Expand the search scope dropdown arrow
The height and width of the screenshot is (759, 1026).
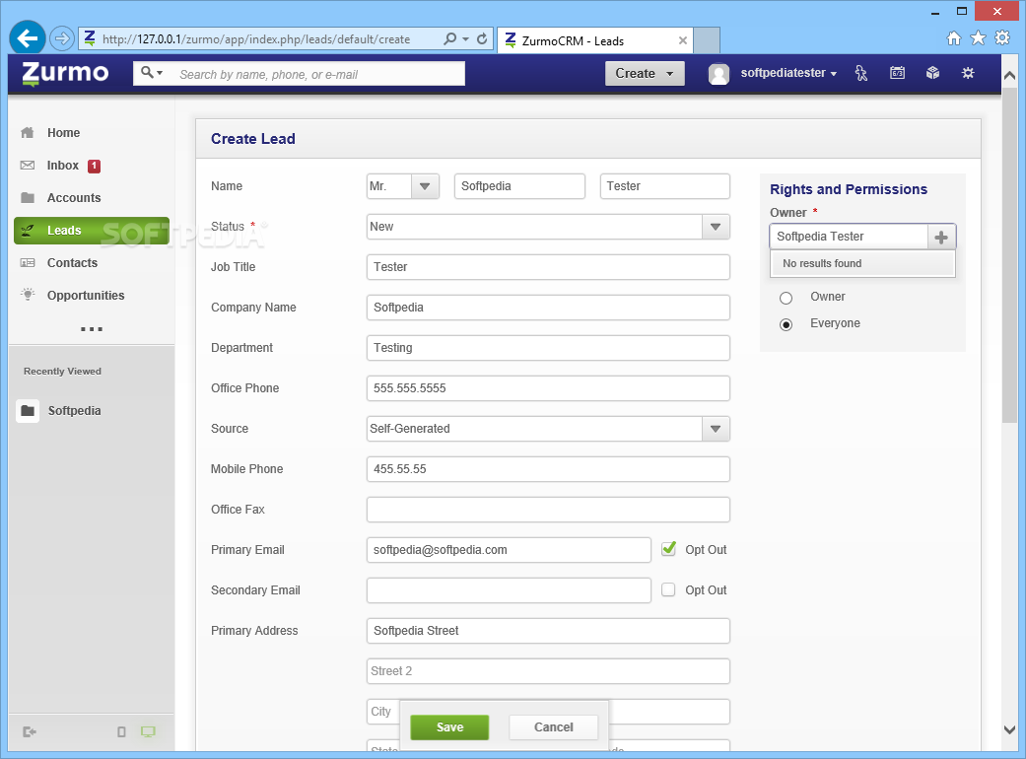point(160,73)
